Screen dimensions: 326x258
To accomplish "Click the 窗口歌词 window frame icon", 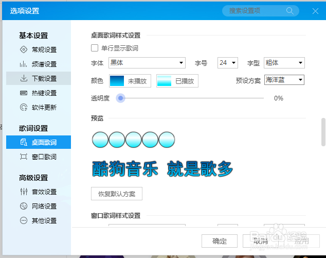I will coord(24,157).
